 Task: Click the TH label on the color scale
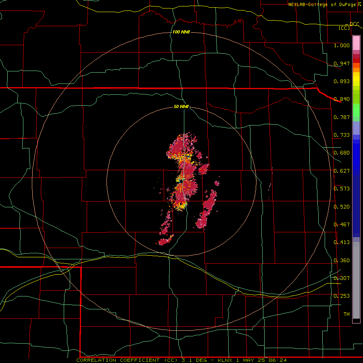[x=346, y=314]
